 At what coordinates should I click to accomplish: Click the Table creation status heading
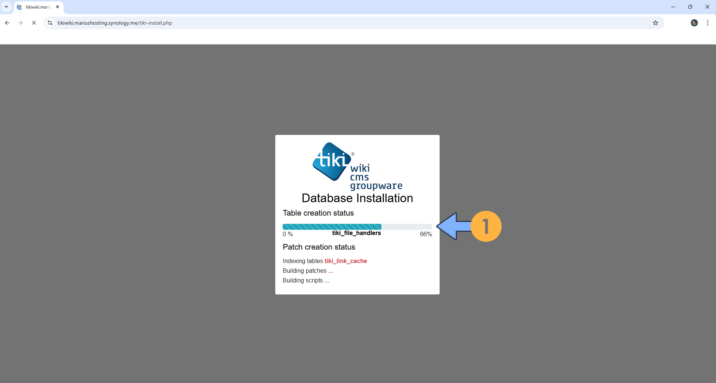point(318,213)
